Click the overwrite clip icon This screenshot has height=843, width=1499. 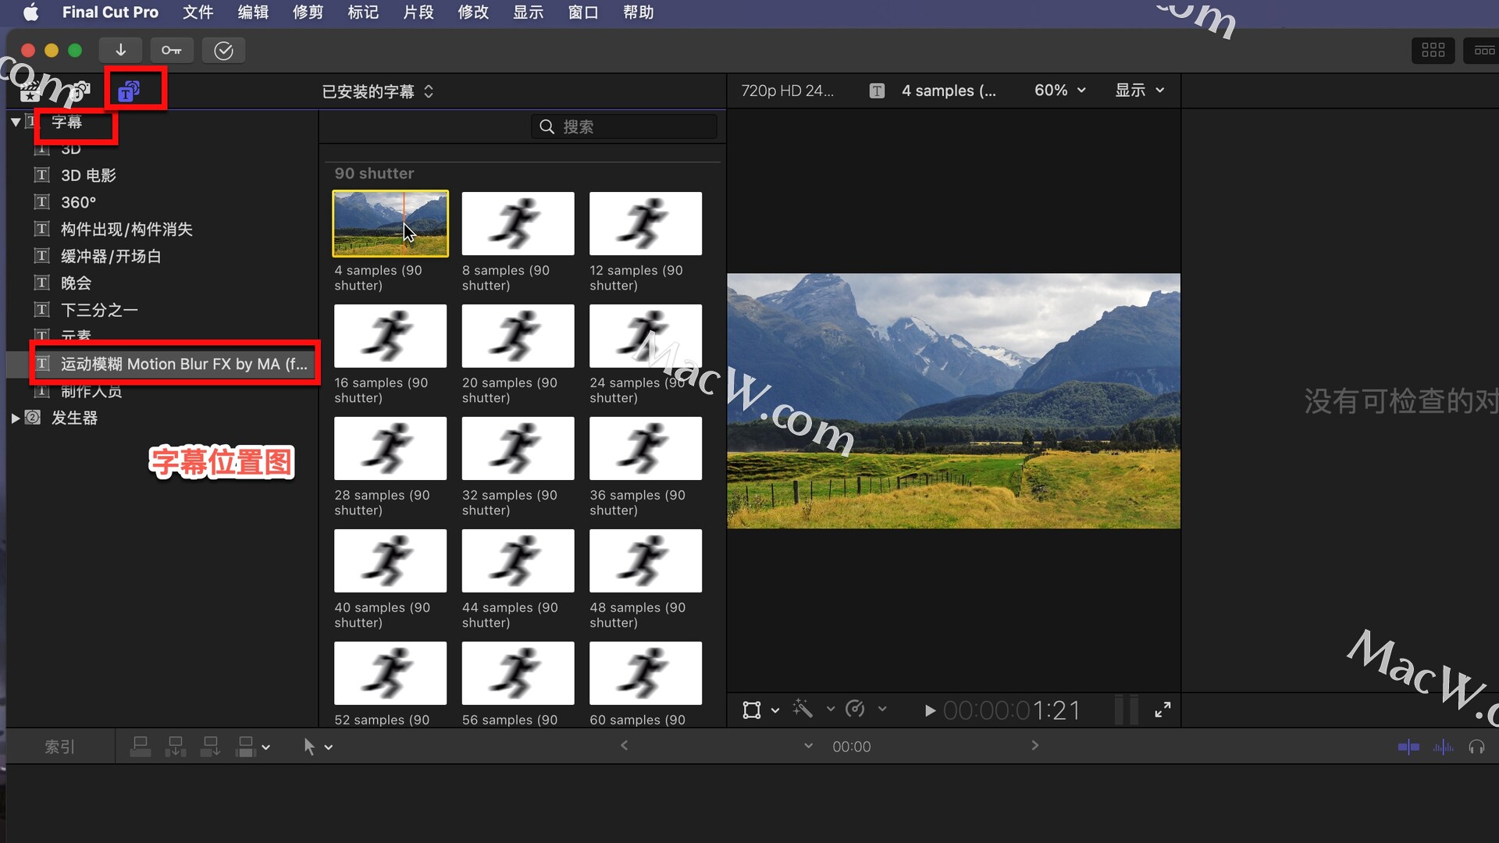245,747
